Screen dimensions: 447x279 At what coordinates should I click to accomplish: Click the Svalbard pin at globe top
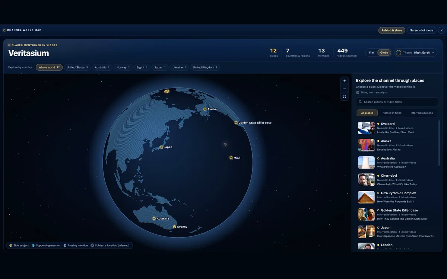167,92
